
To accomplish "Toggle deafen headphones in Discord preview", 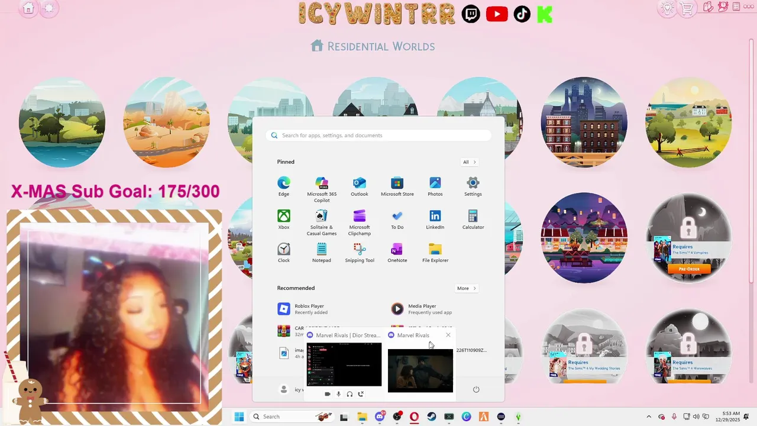I will point(350,394).
